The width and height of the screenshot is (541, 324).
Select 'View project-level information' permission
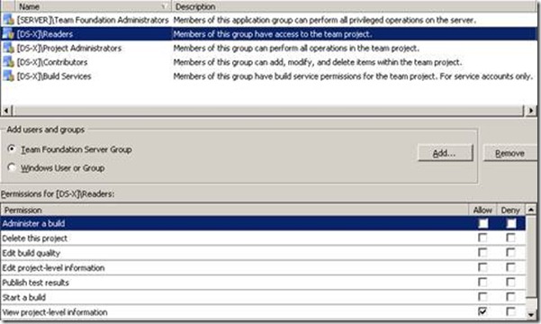coord(55,312)
